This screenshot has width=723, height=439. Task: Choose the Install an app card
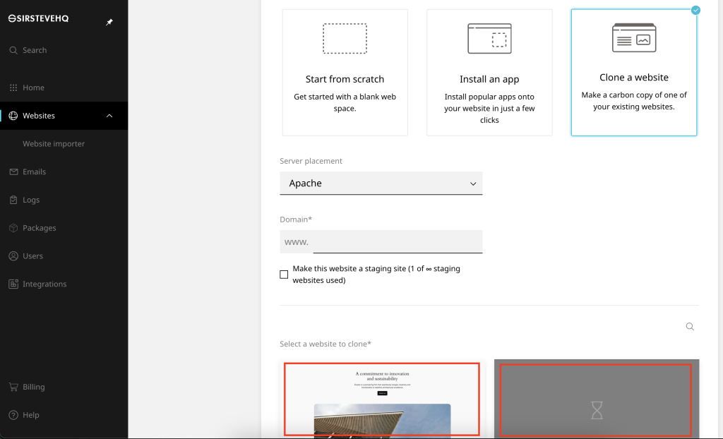pyautogui.click(x=489, y=73)
